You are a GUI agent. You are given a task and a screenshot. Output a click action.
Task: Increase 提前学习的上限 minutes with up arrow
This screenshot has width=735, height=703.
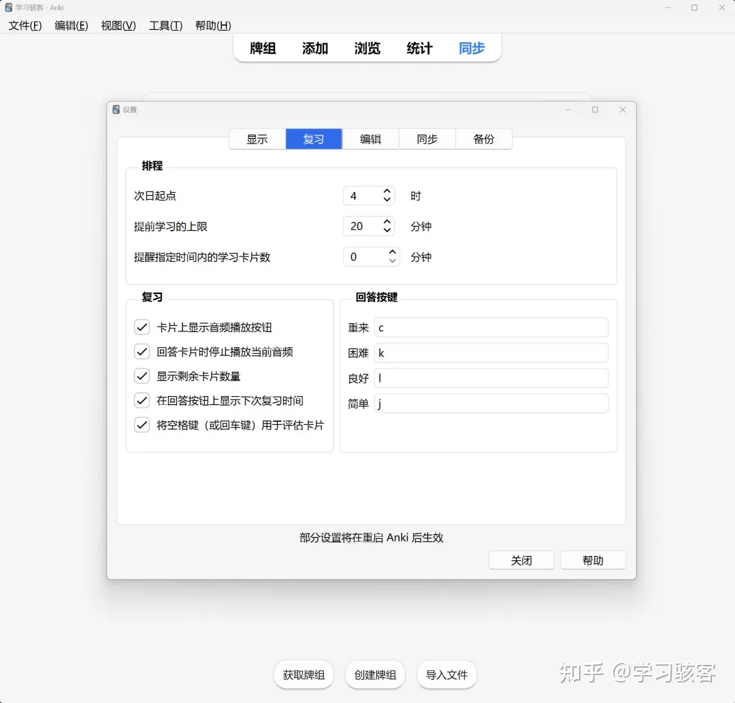[x=387, y=222]
